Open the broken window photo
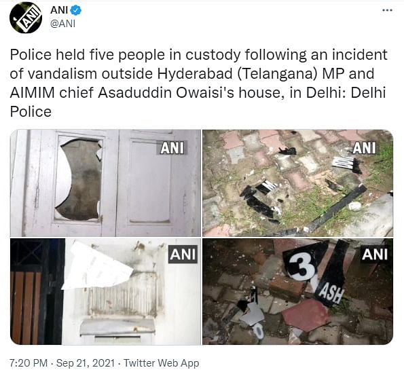 pos(105,183)
